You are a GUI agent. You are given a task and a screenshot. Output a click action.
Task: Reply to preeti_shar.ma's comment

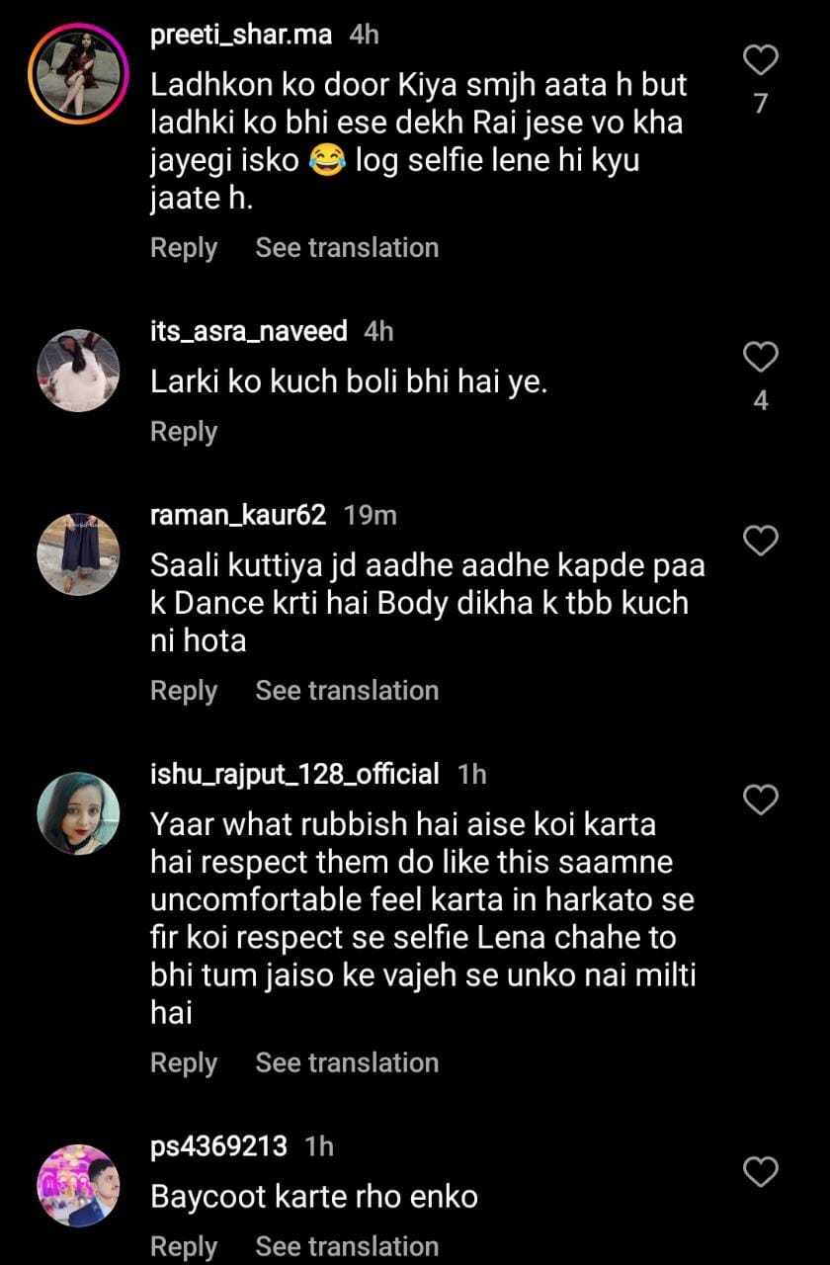click(x=184, y=248)
